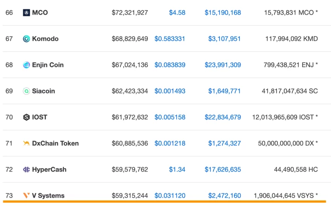Select Komodo market cap $68,829,649
Screen dimensions: 331x207
pyautogui.click(x=130, y=39)
